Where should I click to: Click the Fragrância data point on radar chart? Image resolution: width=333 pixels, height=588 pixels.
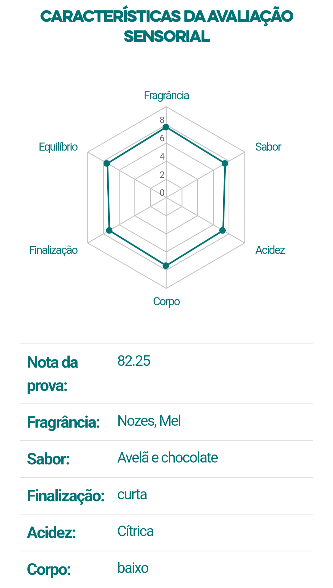point(166,127)
